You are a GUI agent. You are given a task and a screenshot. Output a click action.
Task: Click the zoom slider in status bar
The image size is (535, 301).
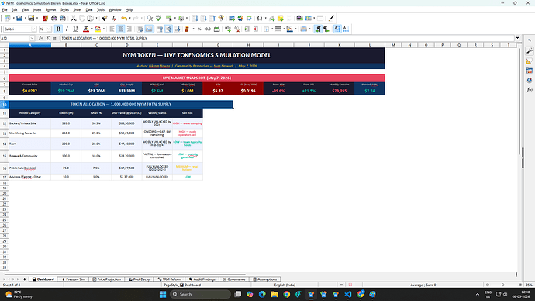tap(504, 285)
